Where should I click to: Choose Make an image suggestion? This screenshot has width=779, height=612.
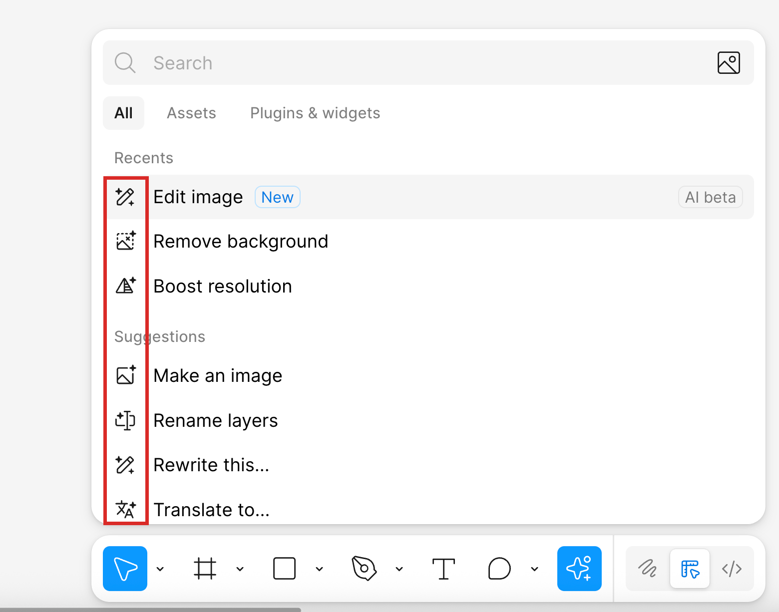[428, 375]
